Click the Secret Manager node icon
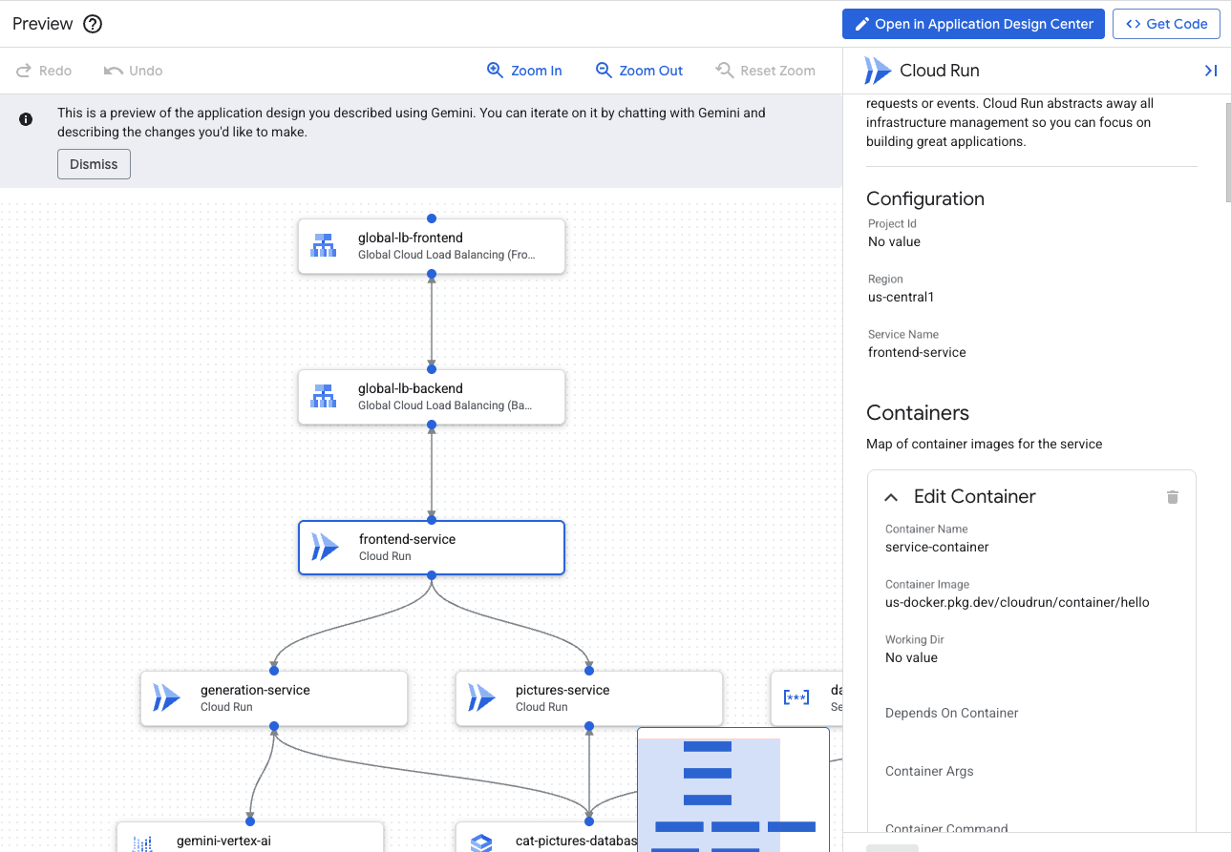 click(796, 698)
